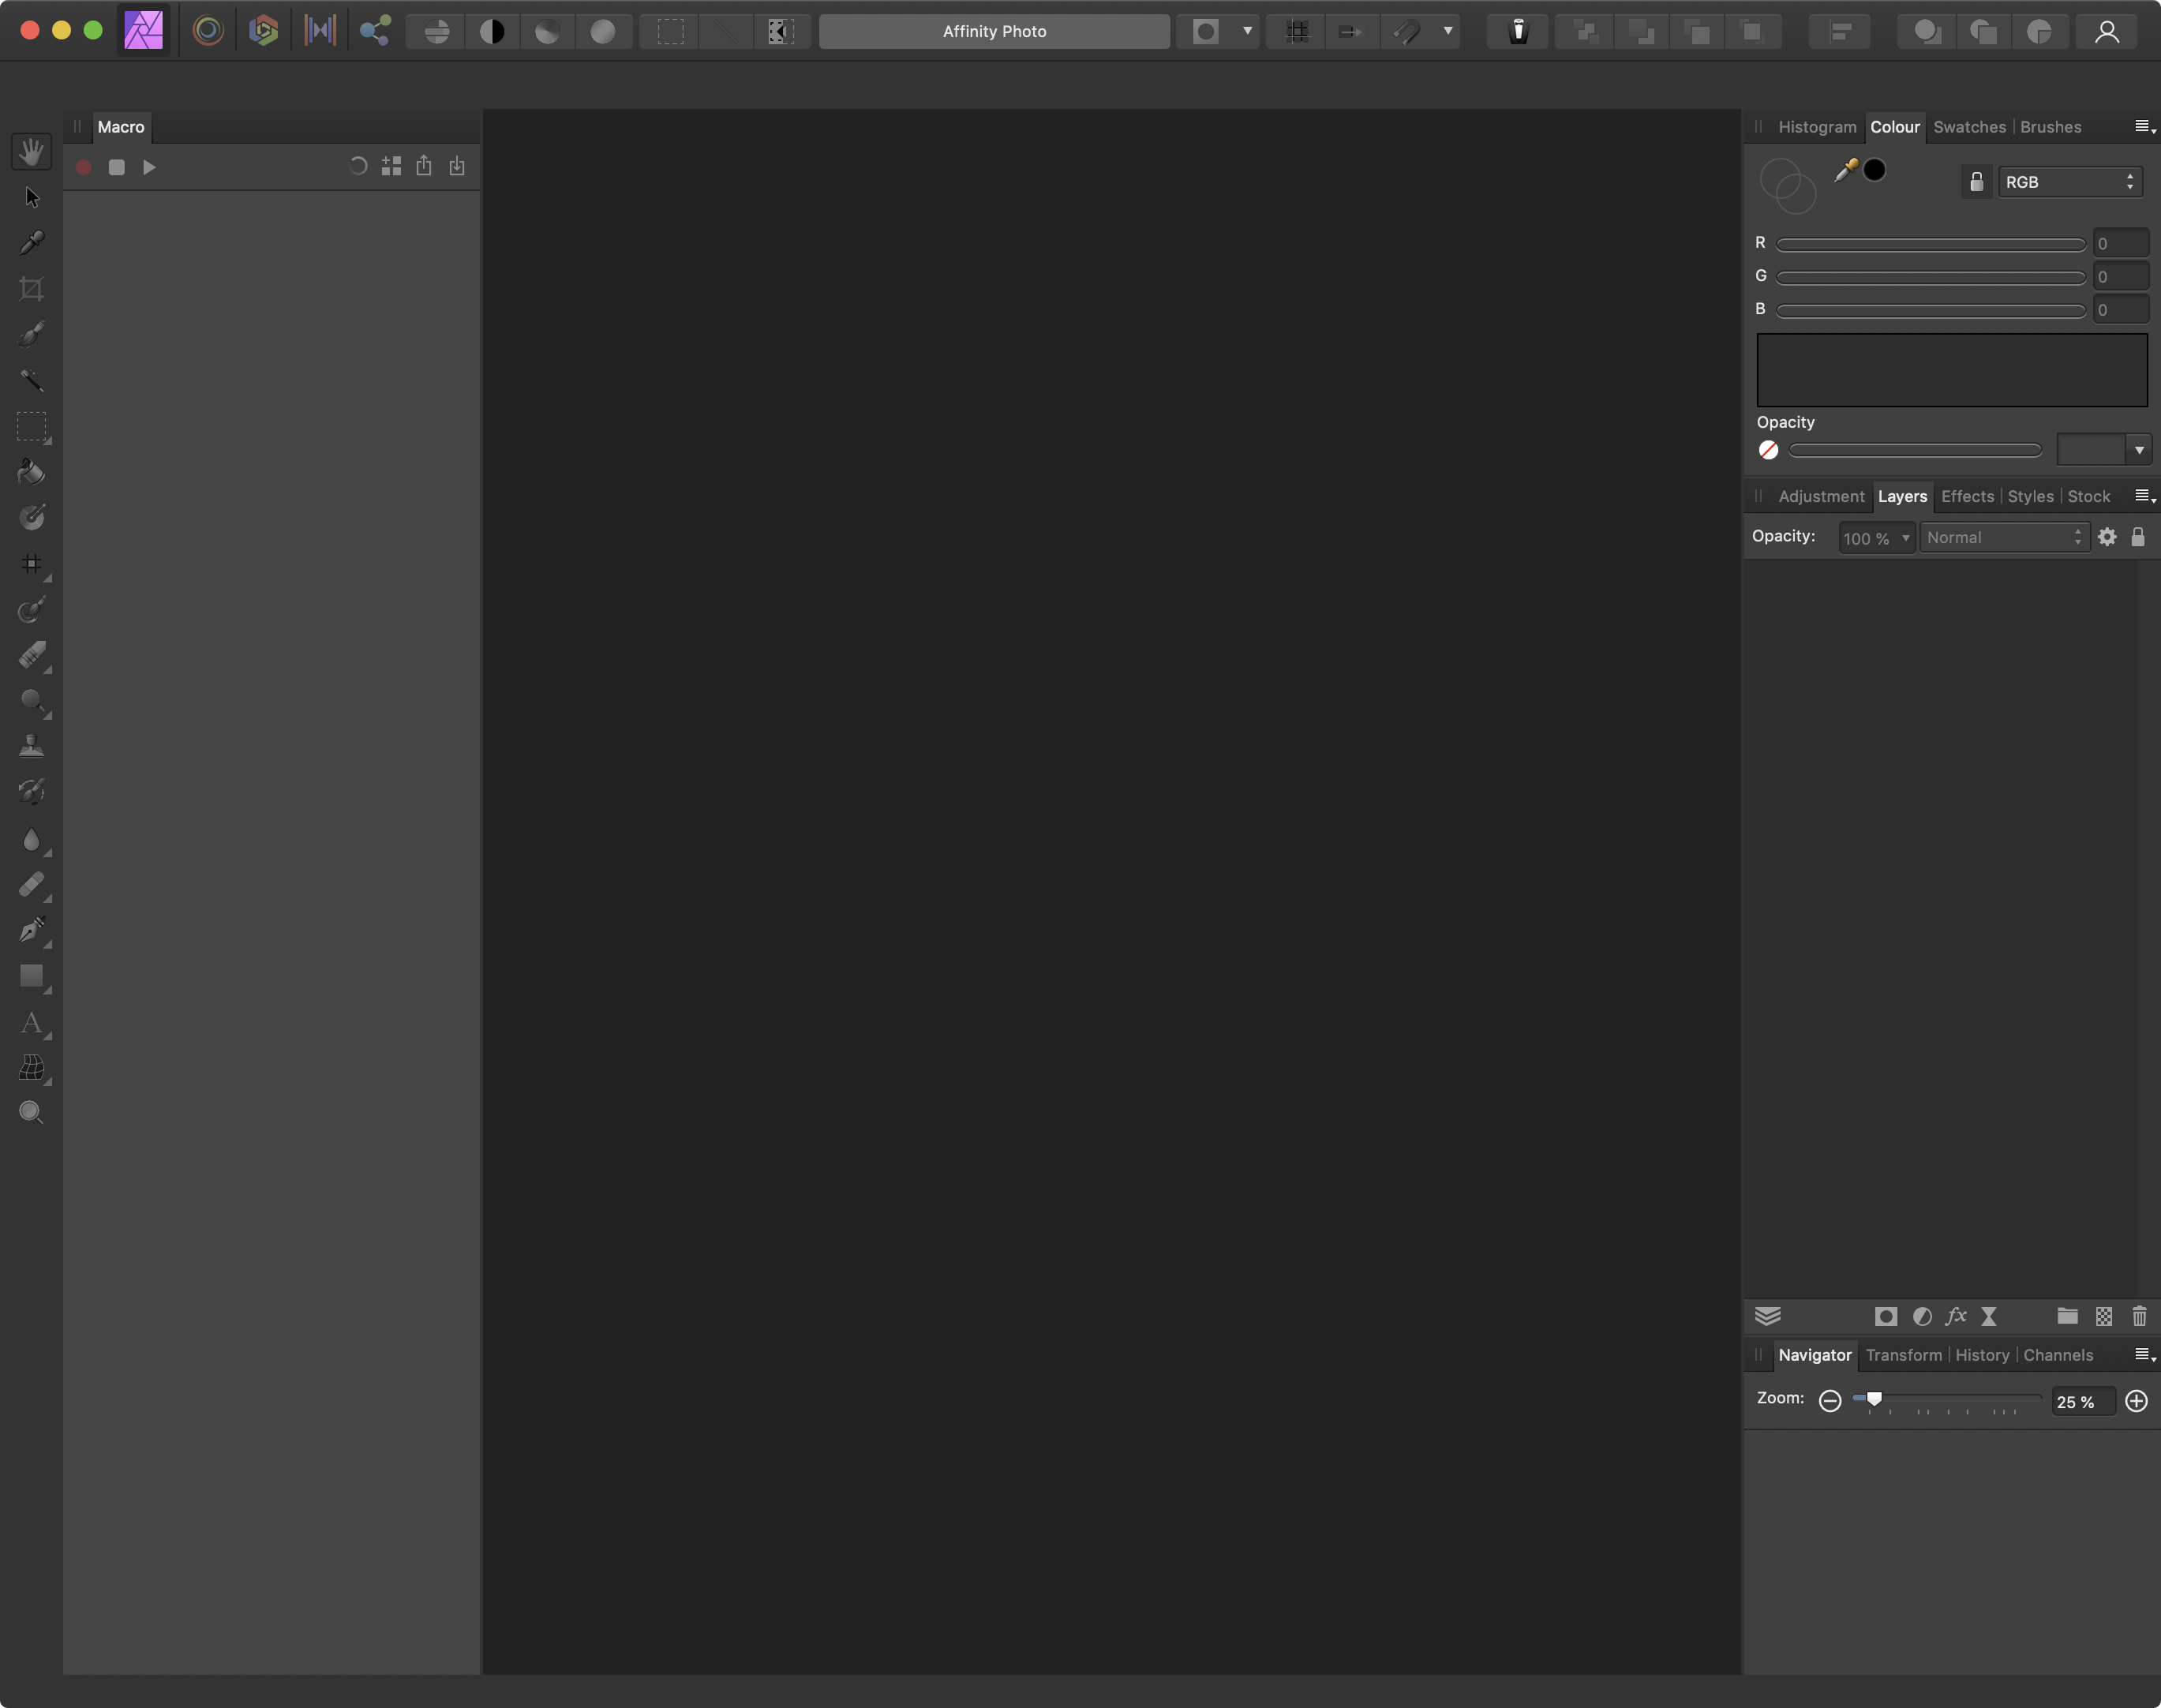This screenshot has width=2161, height=1708.
Task: Select the Flood Fill tool
Action: (32, 472)
